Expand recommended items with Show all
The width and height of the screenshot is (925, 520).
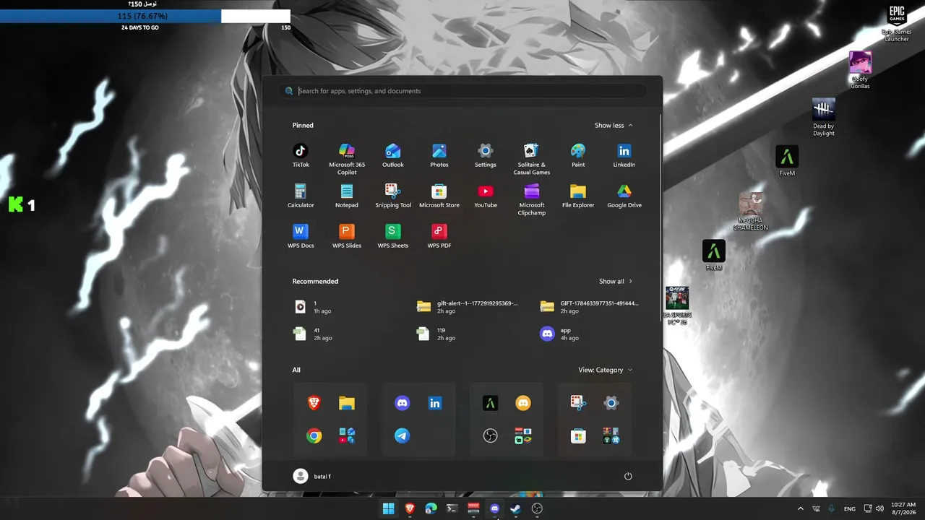(616, 282)
